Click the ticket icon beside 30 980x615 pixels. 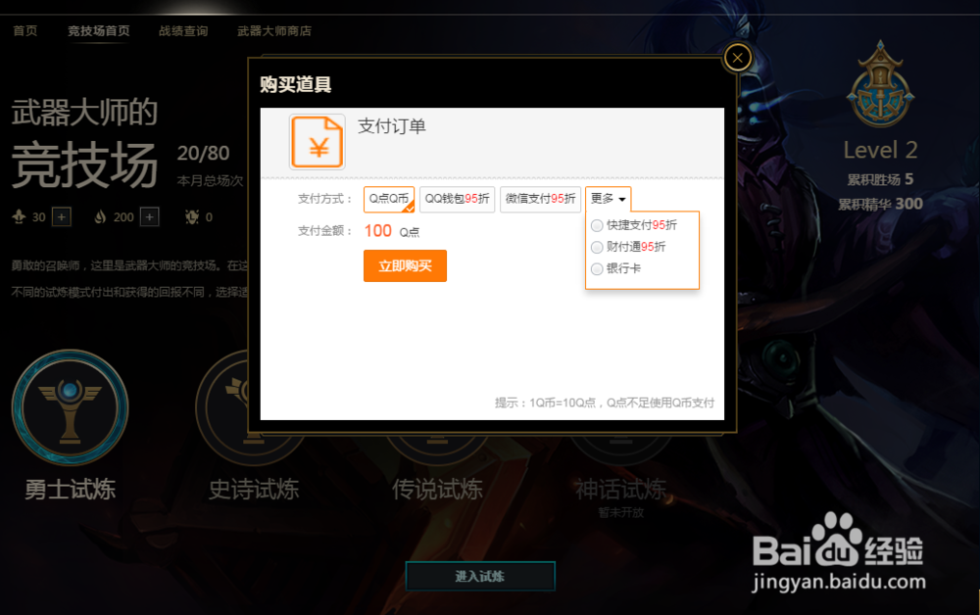pyautogui.click(x=19, y=216)
